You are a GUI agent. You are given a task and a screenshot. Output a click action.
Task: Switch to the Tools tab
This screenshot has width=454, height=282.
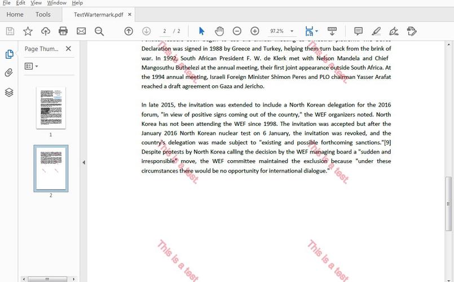pyautogui.click(x=43, y=15)
